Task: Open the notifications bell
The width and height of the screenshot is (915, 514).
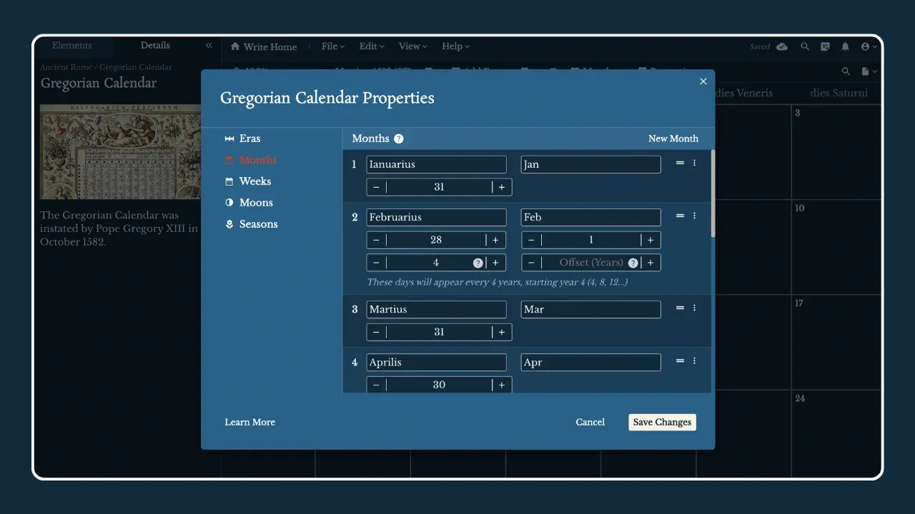Action: (x=846, y=46)
